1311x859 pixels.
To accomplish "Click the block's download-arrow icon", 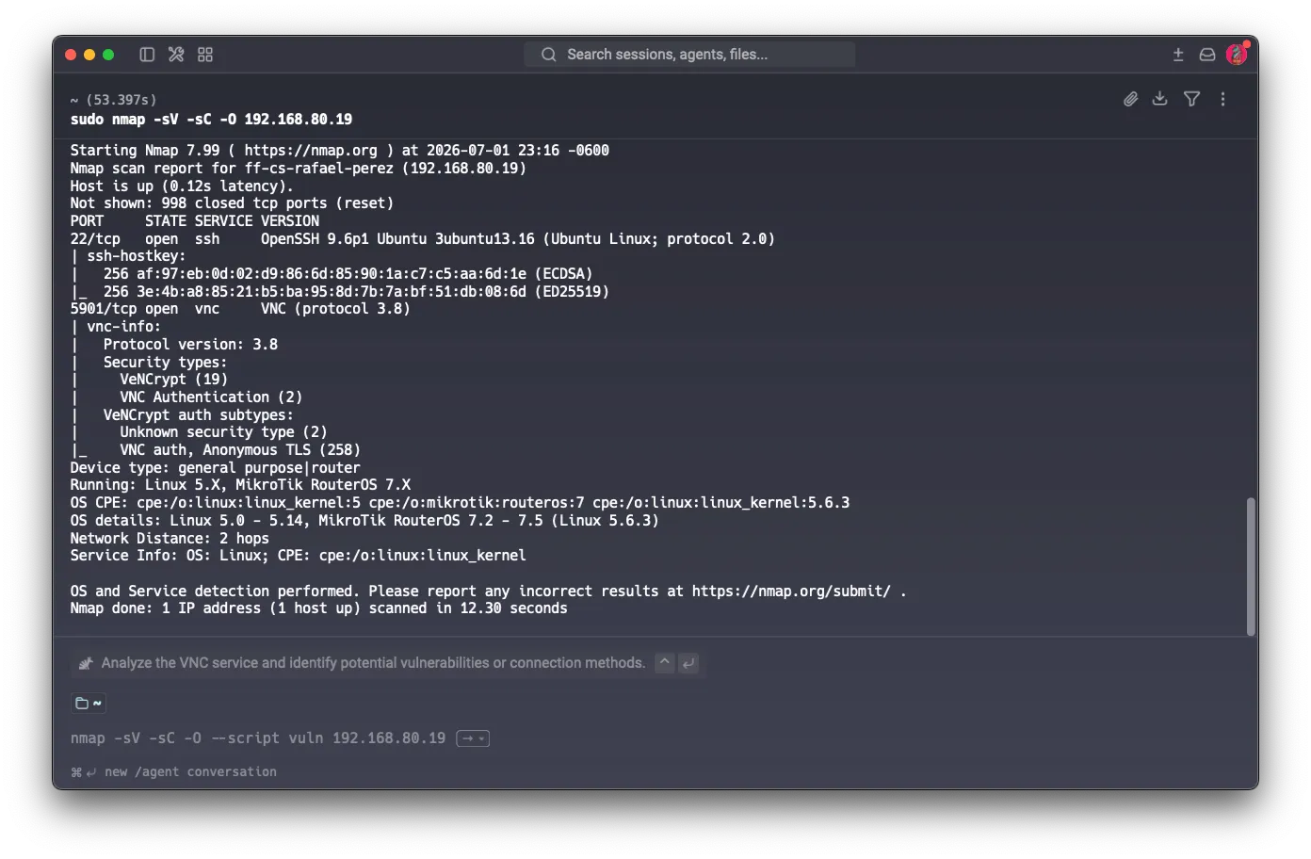I will [x=1160, y=99].
